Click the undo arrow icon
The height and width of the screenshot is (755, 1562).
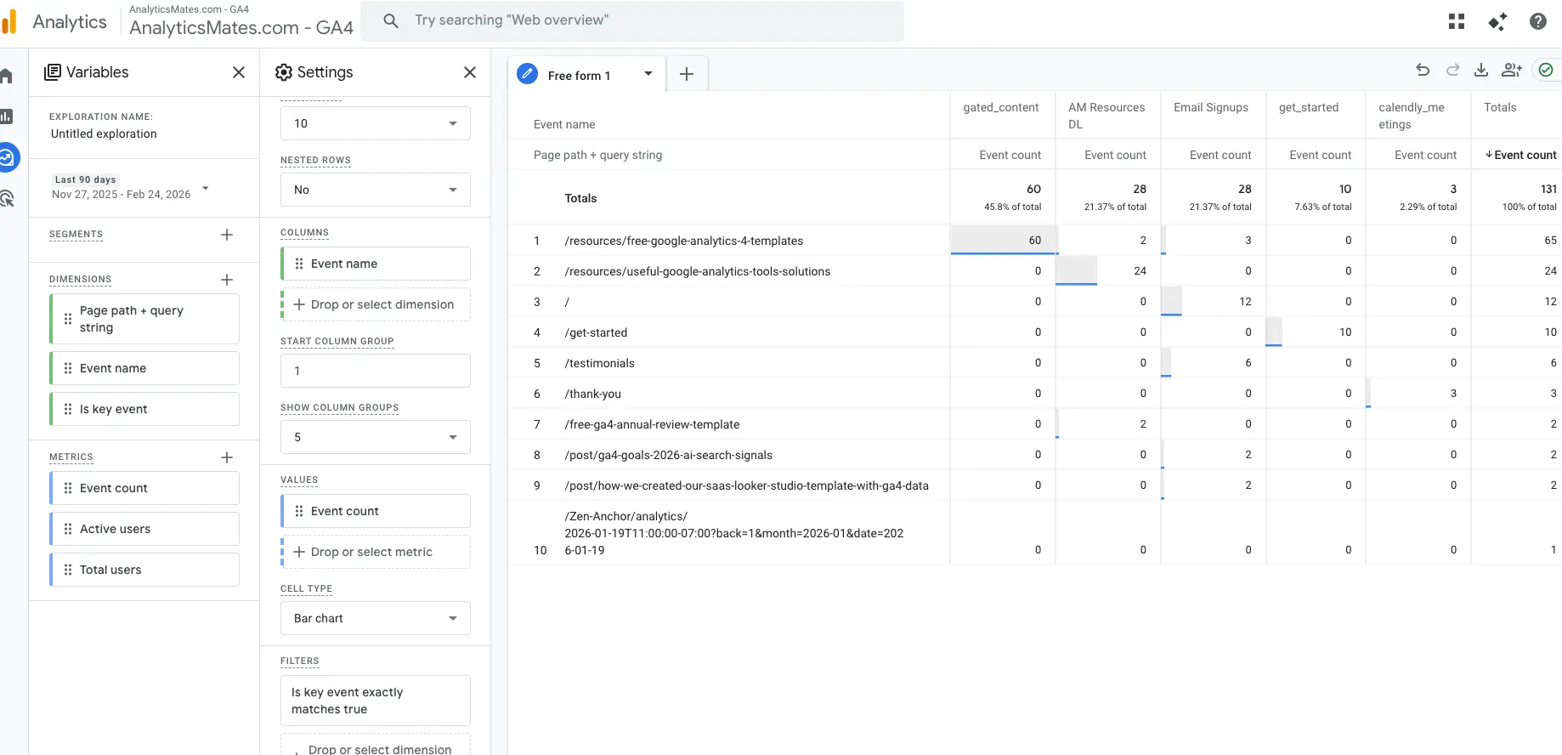pyautogui.click(x=1423, y=70)
